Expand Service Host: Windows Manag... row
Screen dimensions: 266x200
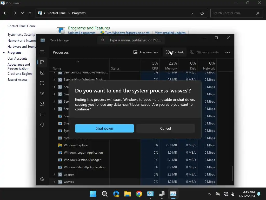[54, 72]
